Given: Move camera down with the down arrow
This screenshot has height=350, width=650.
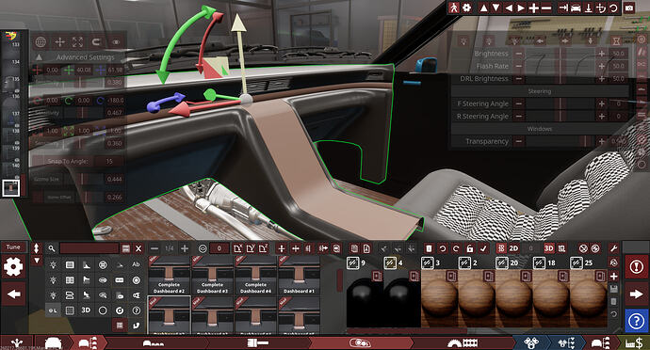Looking at the screenshot, I should [x=496, y=8].
